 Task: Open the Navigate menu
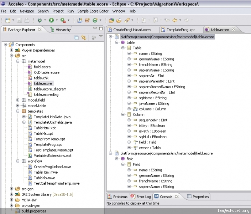[x=27, y=11]
